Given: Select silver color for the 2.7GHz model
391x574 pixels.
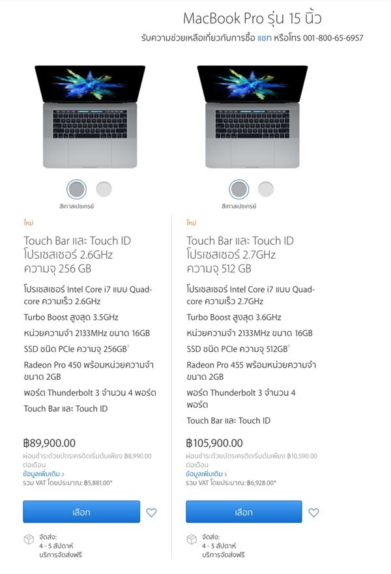Looking at the screenshot, I should [x=265, y=190].
